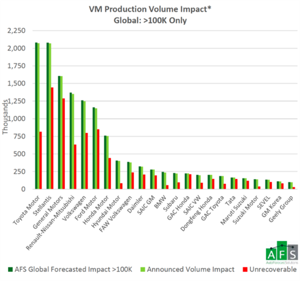Click the legend text 'Announced Volume Impact'
The width and height of the screenshot is (300, 281).
[190, 270]
